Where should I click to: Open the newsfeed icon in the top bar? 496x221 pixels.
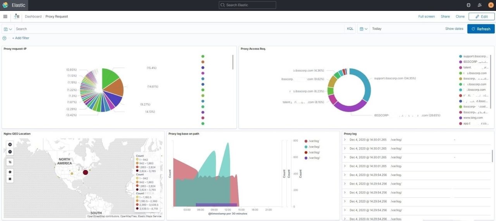[x=480, y=5]
